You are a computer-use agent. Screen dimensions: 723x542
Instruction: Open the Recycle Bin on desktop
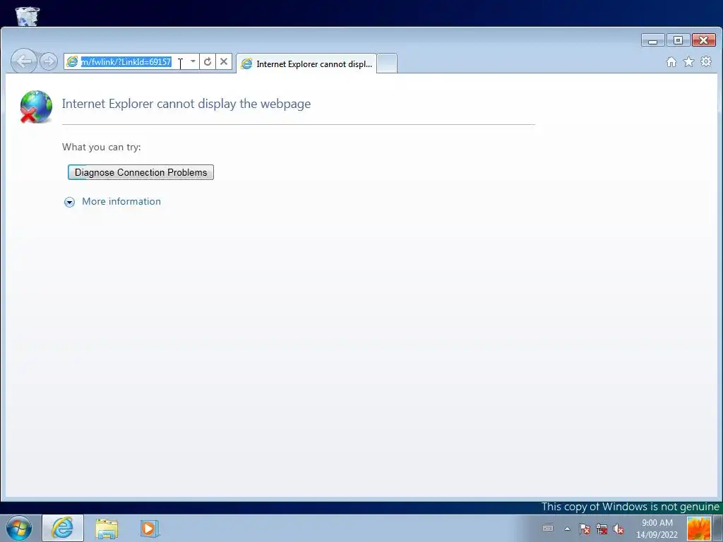pyautogui.click(x=28, y=16)
